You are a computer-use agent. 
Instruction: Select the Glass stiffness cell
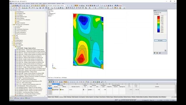(64, 90)
